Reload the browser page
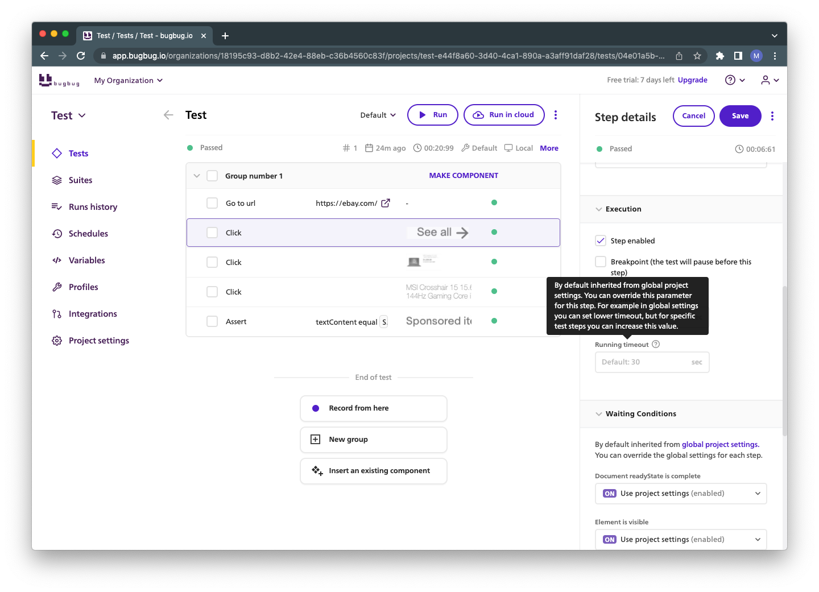The image size is (819, 592). coord(81,56)
